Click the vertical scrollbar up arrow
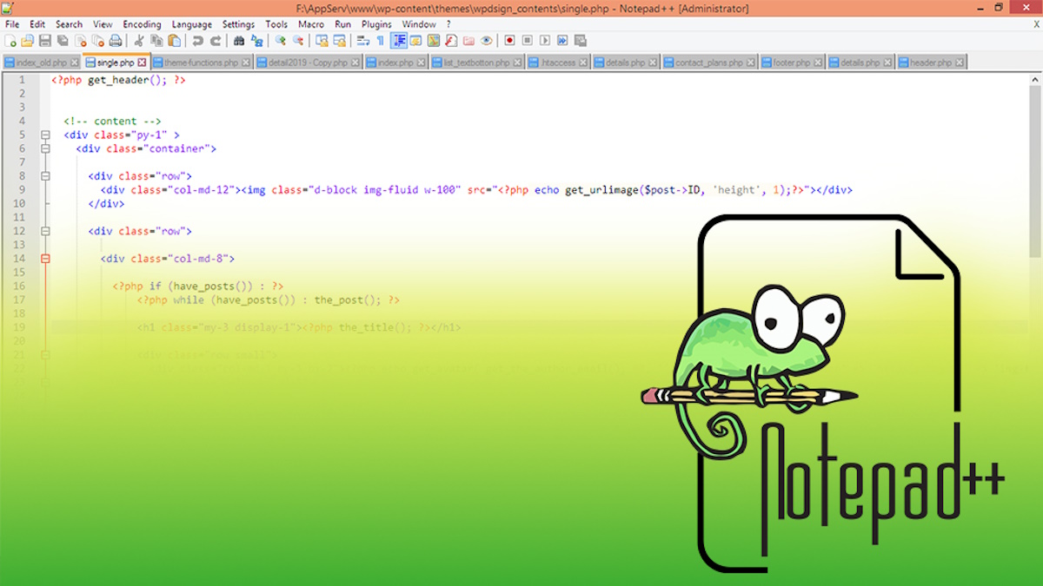Screen dimensions: 1043x586 (1035, 79)
